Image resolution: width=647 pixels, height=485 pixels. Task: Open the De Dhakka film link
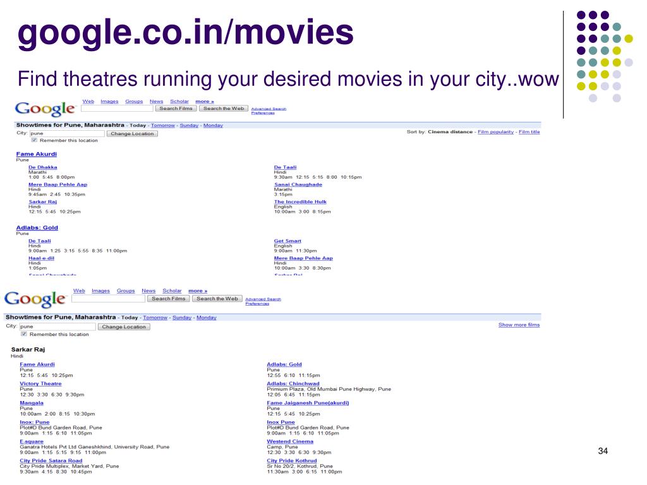pyautogui.click(x=43, y=167)
